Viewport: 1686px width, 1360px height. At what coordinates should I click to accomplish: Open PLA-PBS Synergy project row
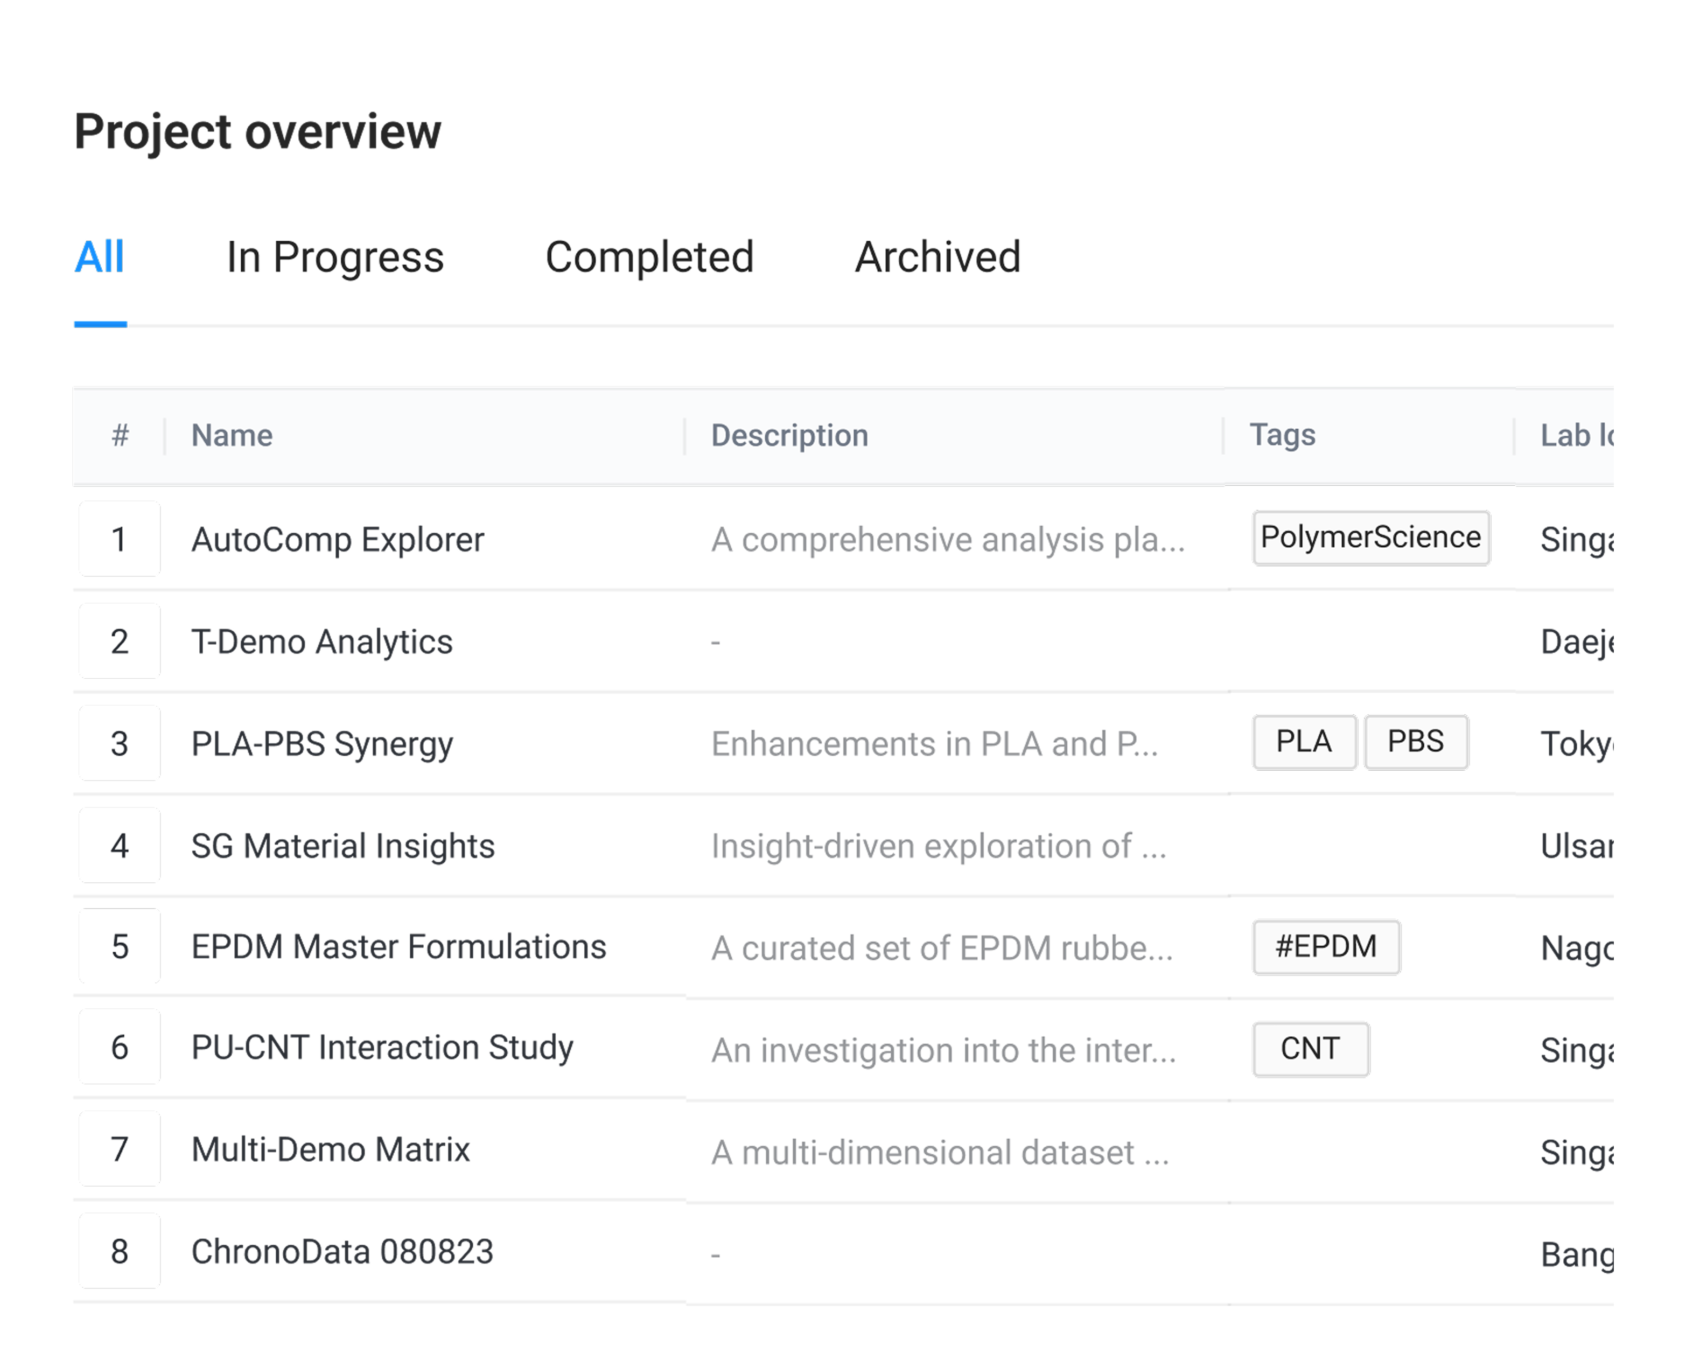[322, 743]
